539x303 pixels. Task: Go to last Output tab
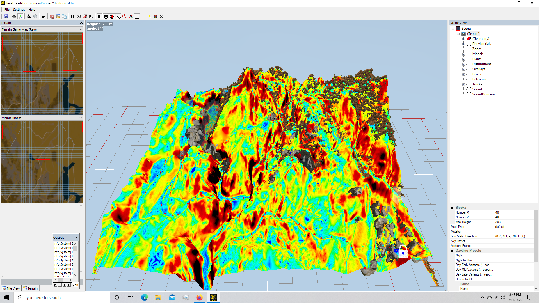[69, 285]
